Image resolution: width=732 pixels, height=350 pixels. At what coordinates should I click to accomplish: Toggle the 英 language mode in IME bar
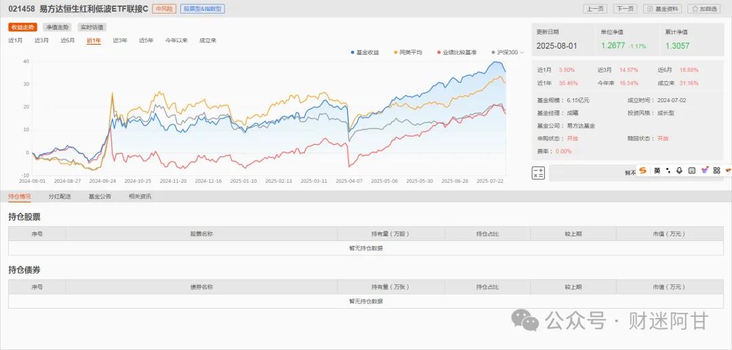pos(657,171)
